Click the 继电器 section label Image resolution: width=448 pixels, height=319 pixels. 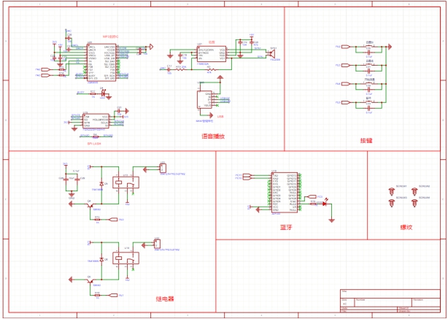coord(165,299)
